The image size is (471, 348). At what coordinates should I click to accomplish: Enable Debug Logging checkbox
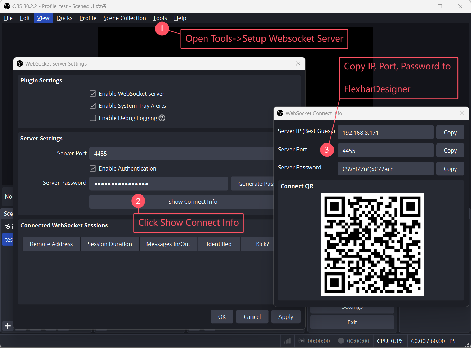coord(93,118)
